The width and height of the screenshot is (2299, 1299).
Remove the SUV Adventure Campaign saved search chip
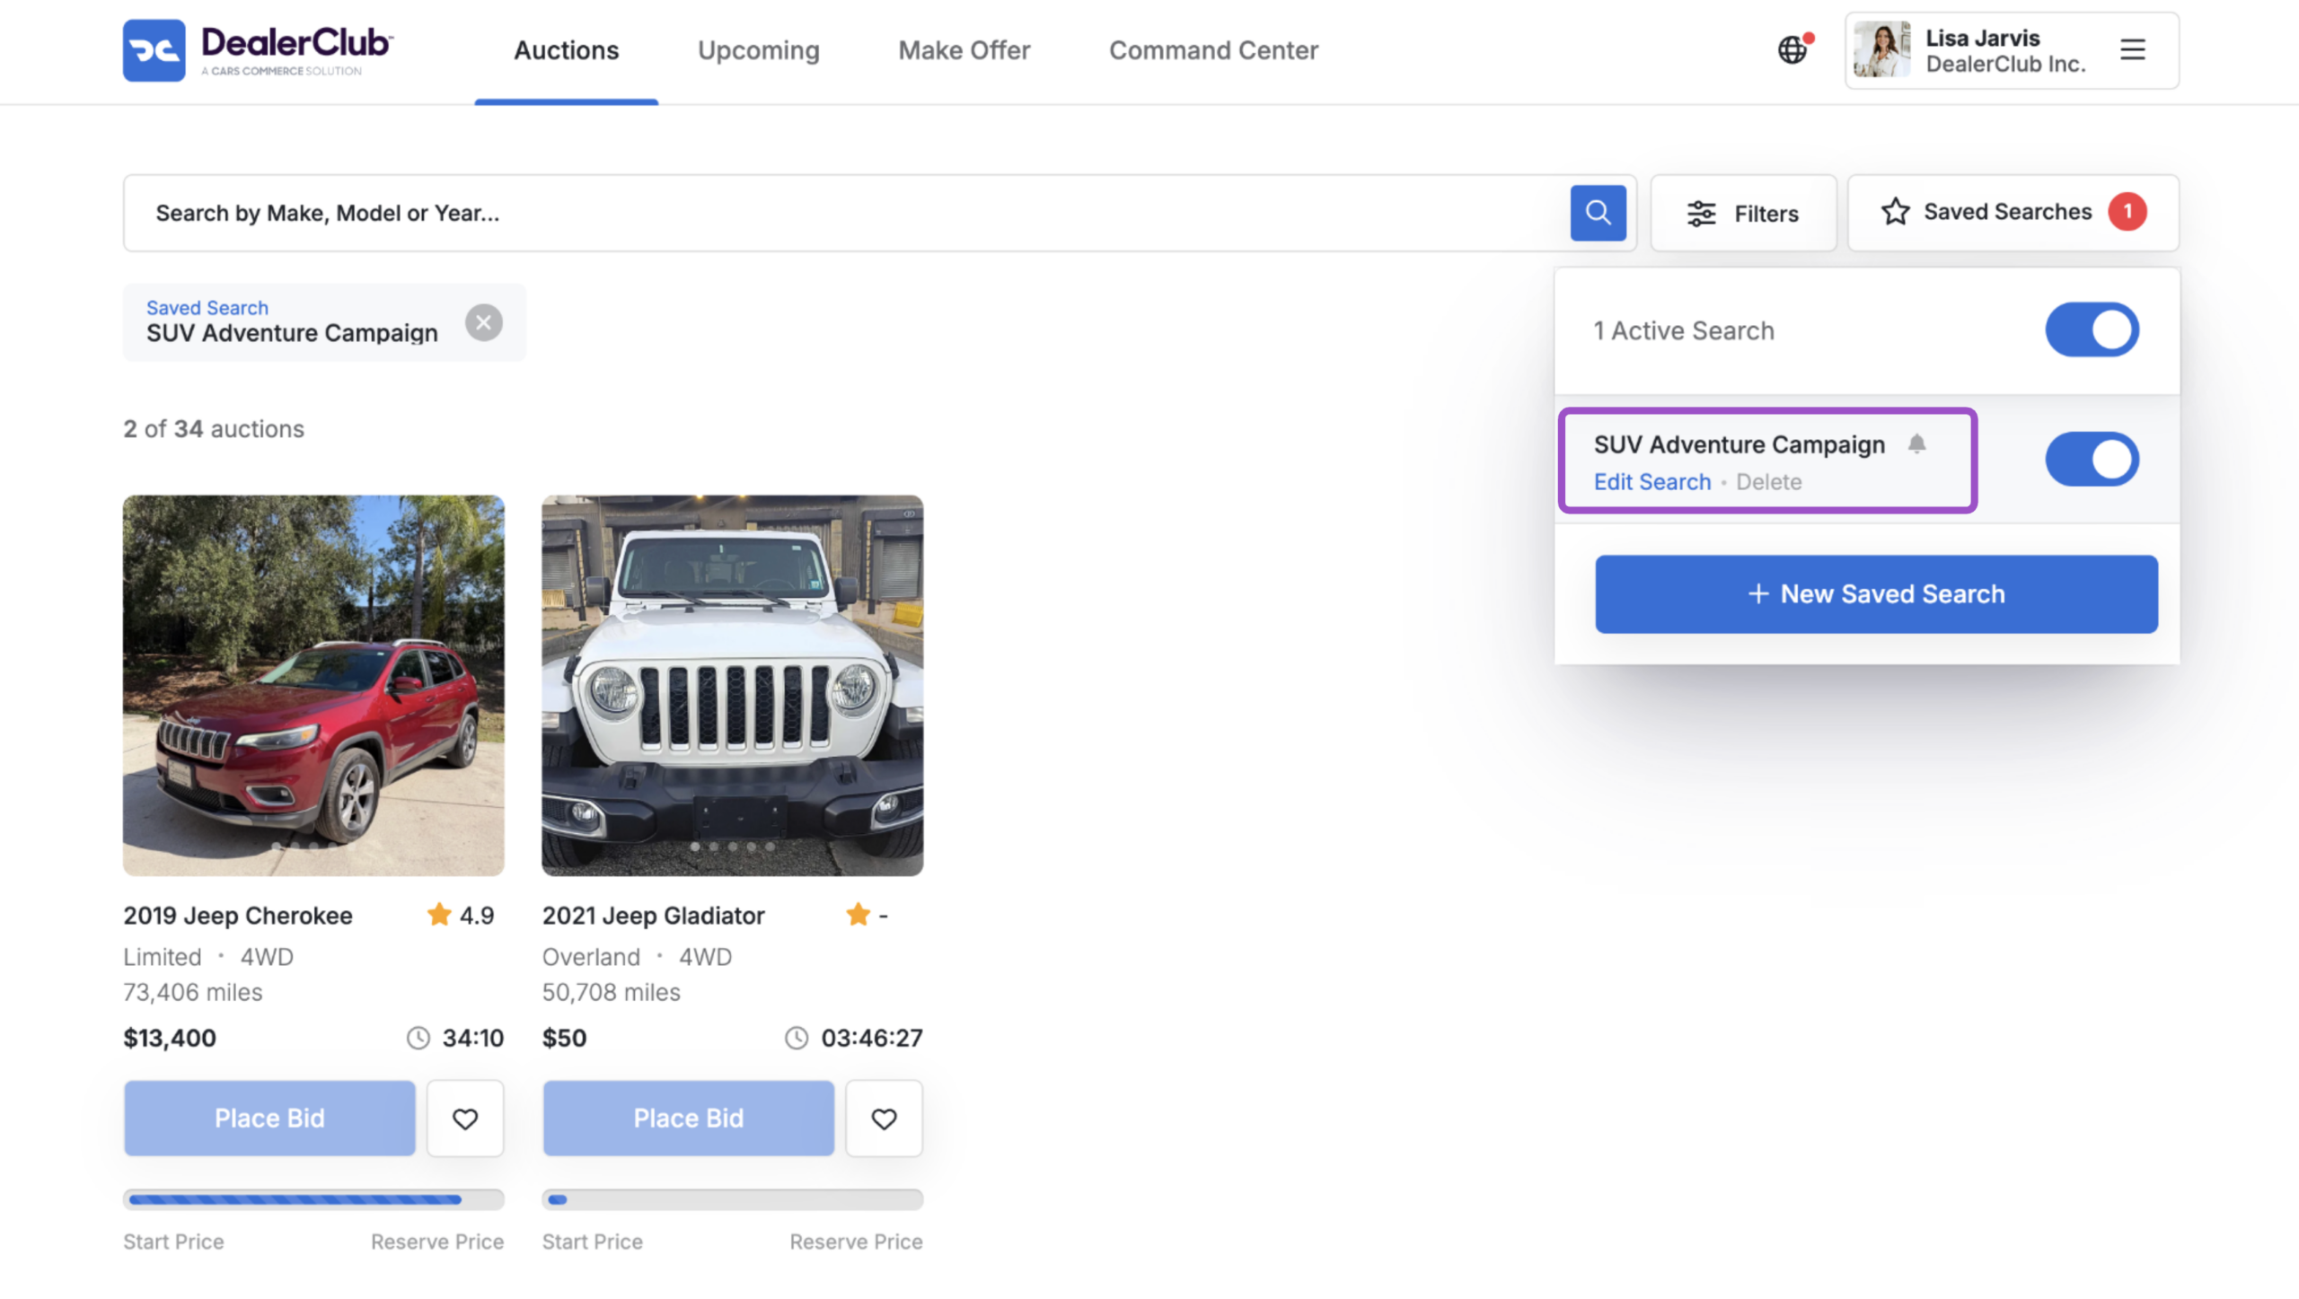tap(483, 322)
